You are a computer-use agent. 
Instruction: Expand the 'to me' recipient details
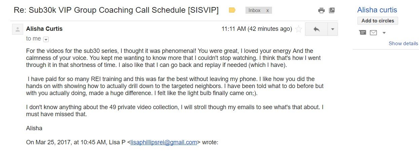[46, 39]
